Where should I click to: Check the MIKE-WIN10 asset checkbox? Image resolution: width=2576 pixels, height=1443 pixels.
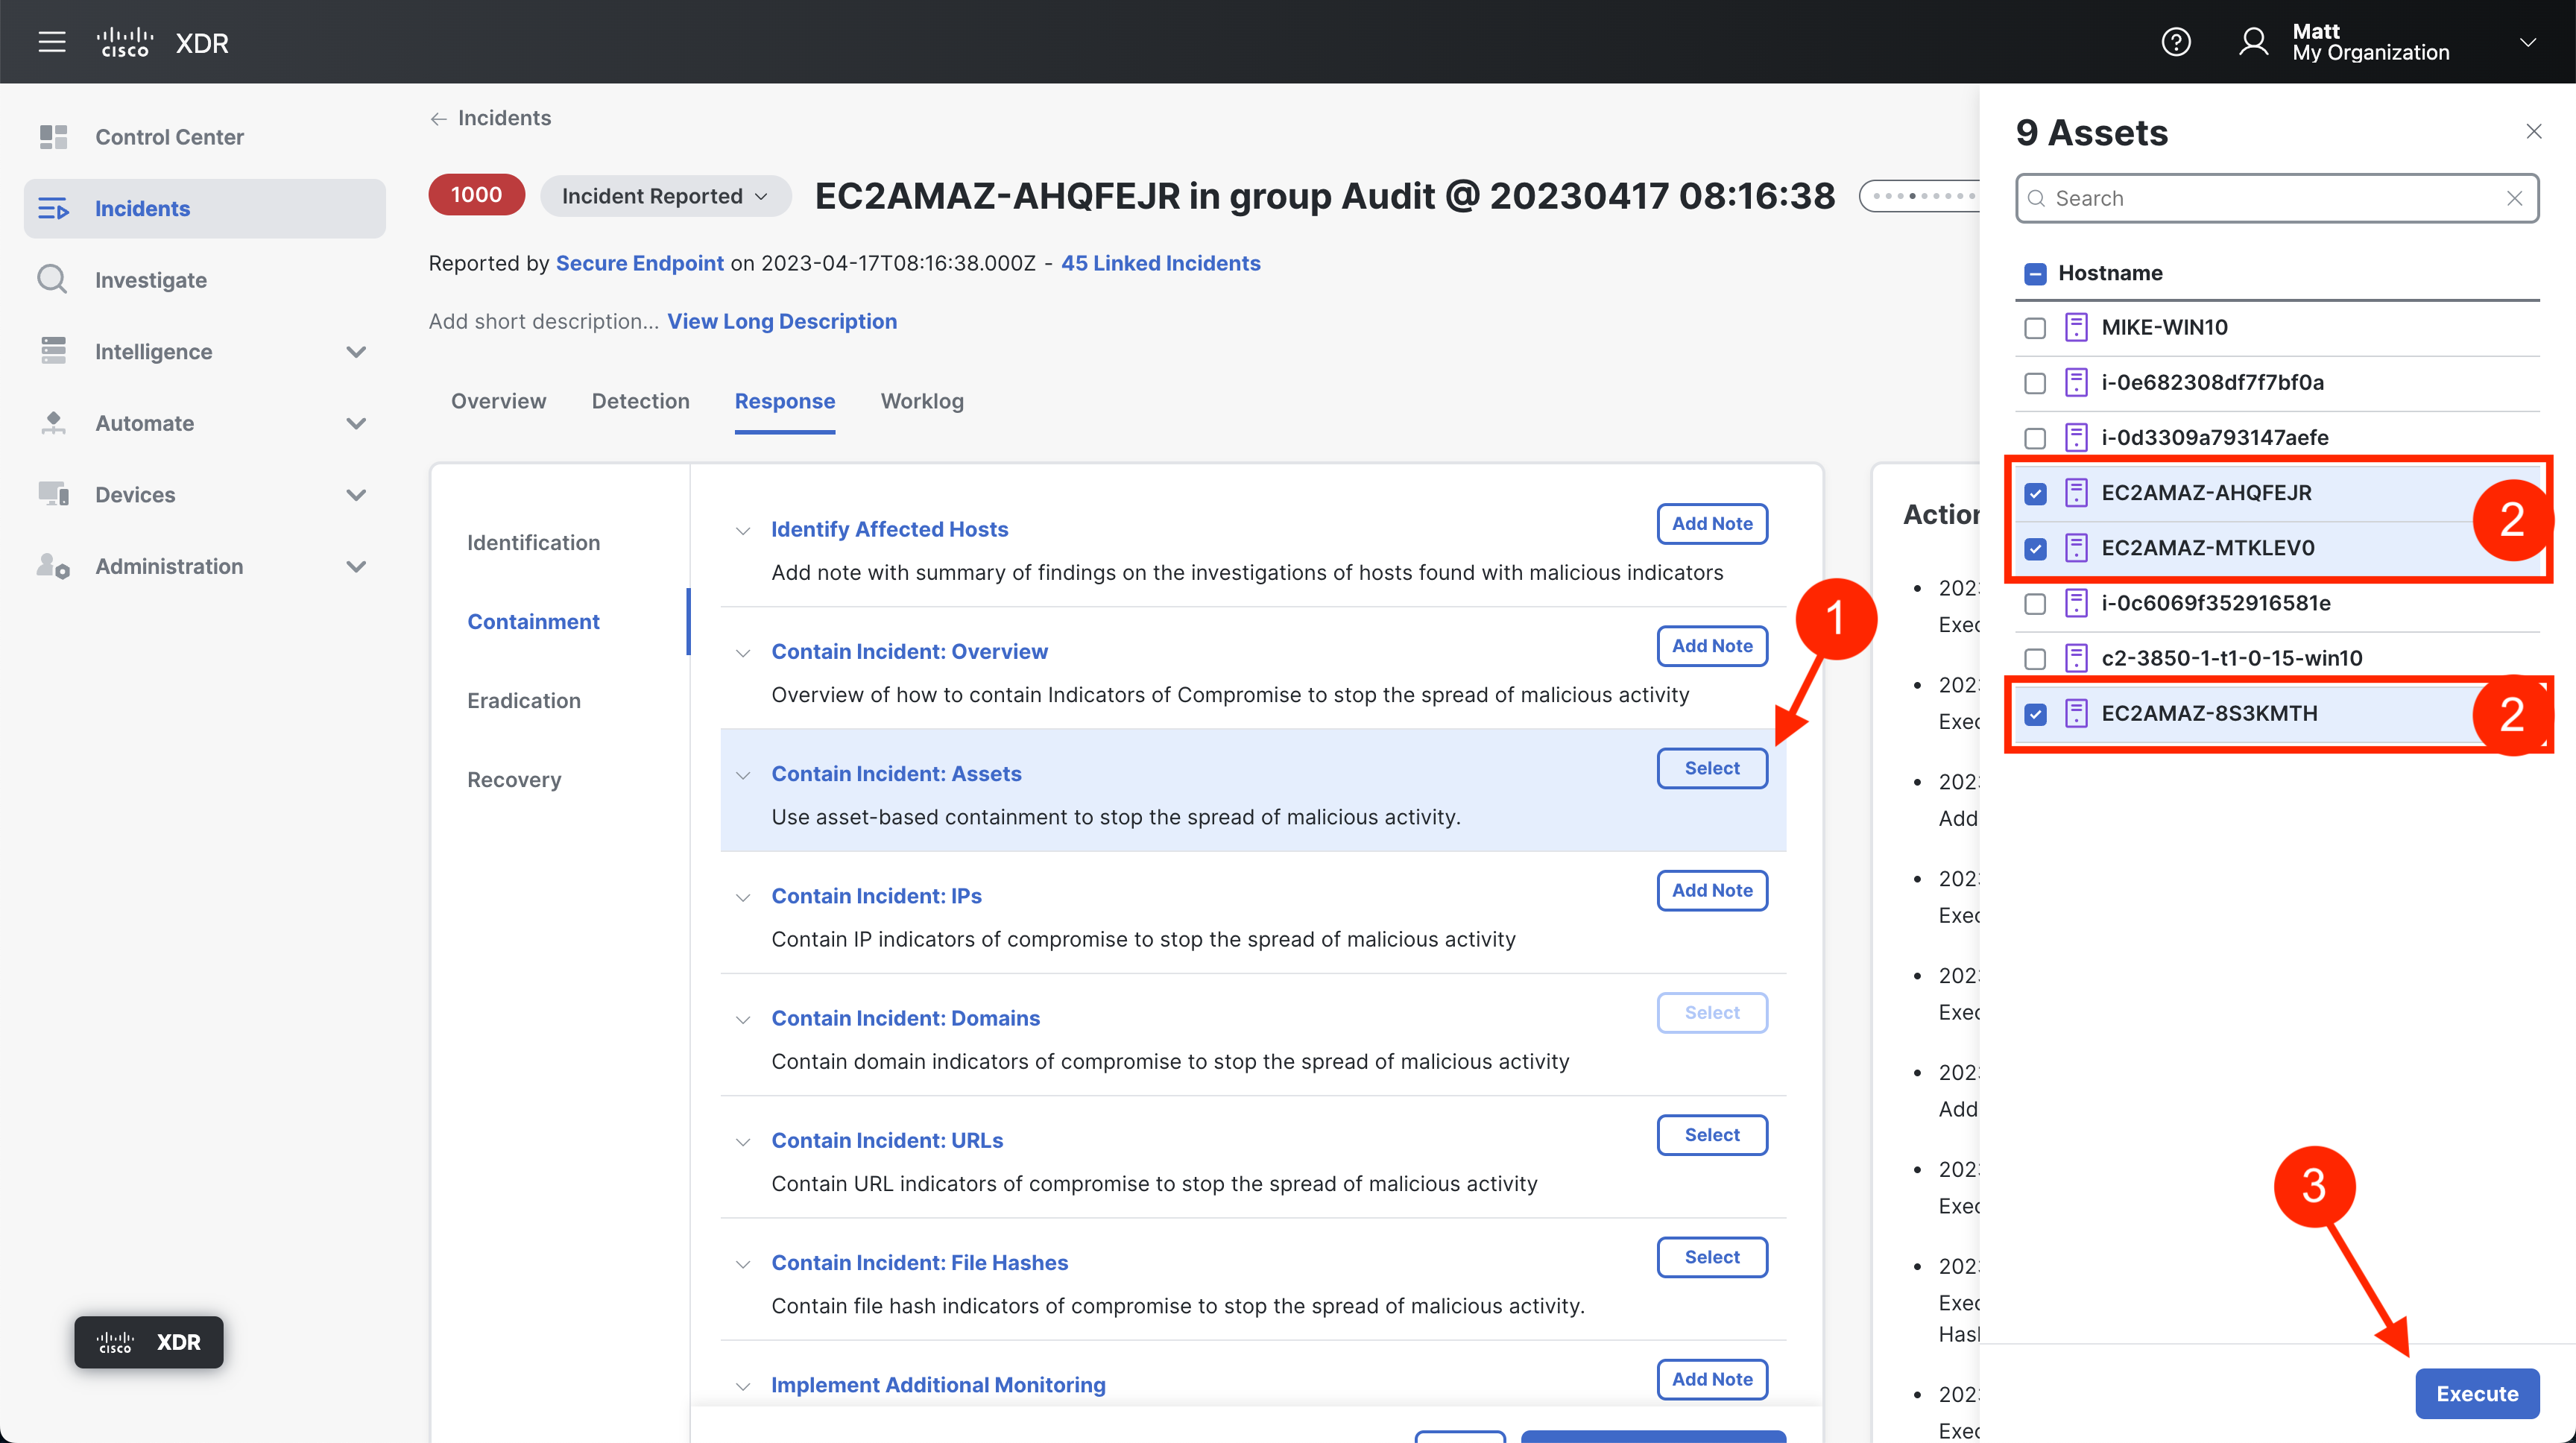click(x=2035, y=328)
